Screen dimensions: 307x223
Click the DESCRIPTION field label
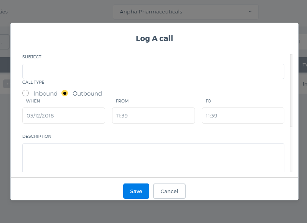[37, 136]
